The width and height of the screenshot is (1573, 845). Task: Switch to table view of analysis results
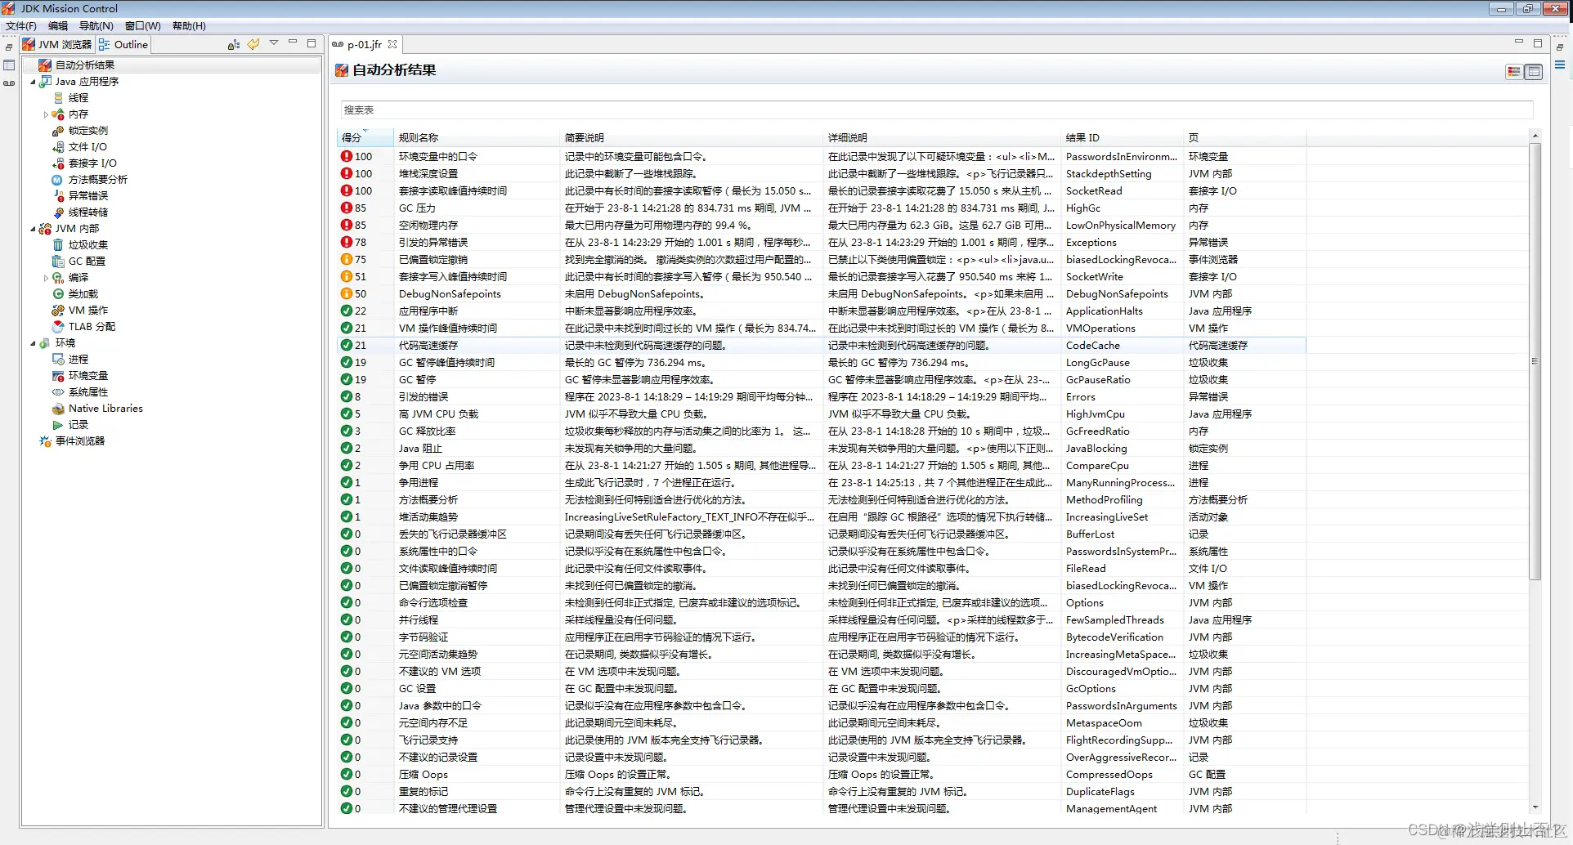1533,72
